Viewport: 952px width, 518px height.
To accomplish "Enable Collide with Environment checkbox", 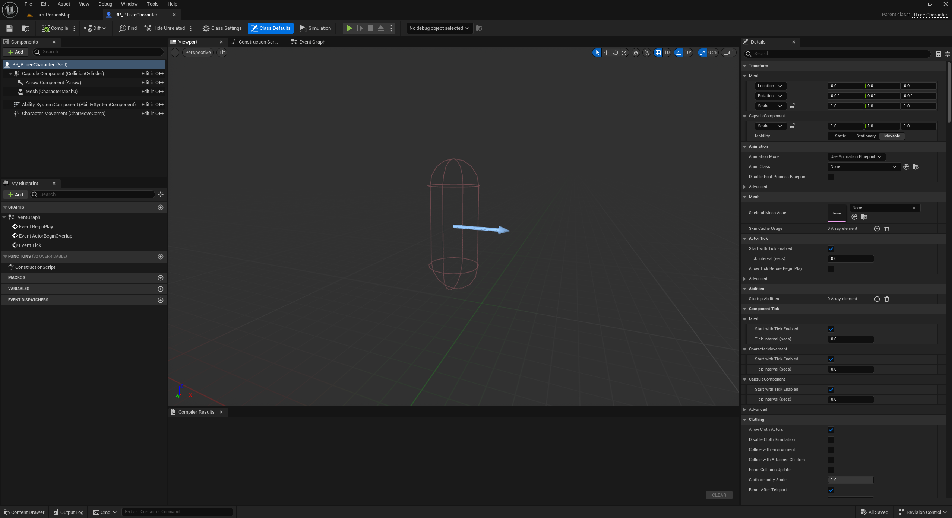I will [x=831, y=450].
